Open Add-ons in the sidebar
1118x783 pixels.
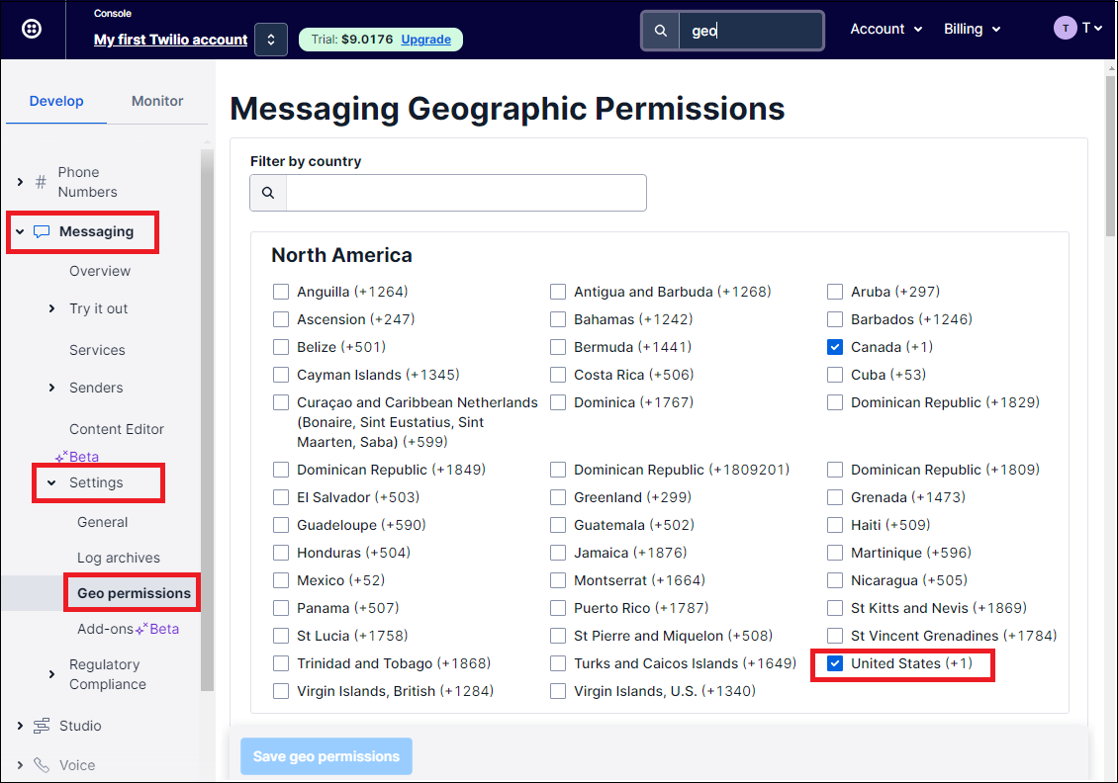point(105,629)
